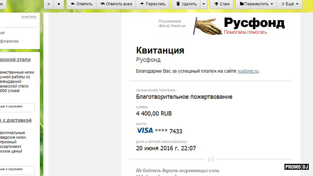The width and height of the screenshot is (313, 176).
Task: Open the Ещё more options menu
Action: pos(290,4)
